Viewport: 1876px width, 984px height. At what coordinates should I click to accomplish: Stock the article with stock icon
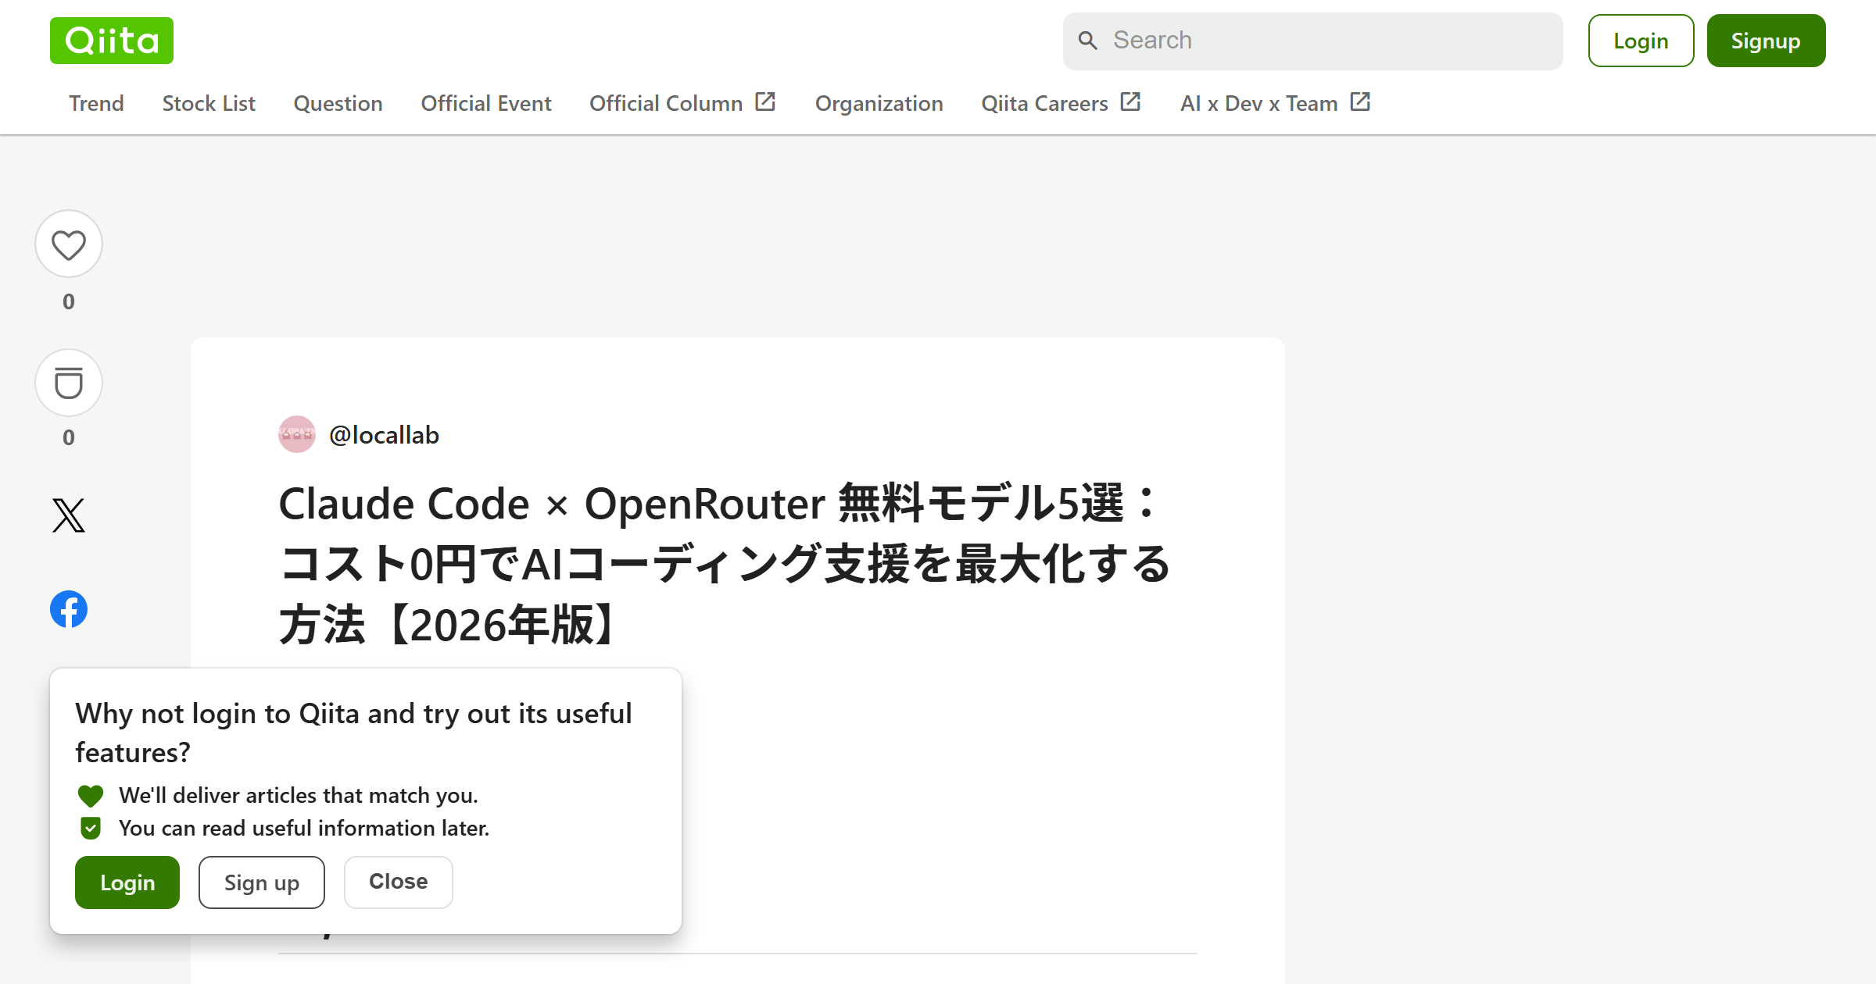69,383
